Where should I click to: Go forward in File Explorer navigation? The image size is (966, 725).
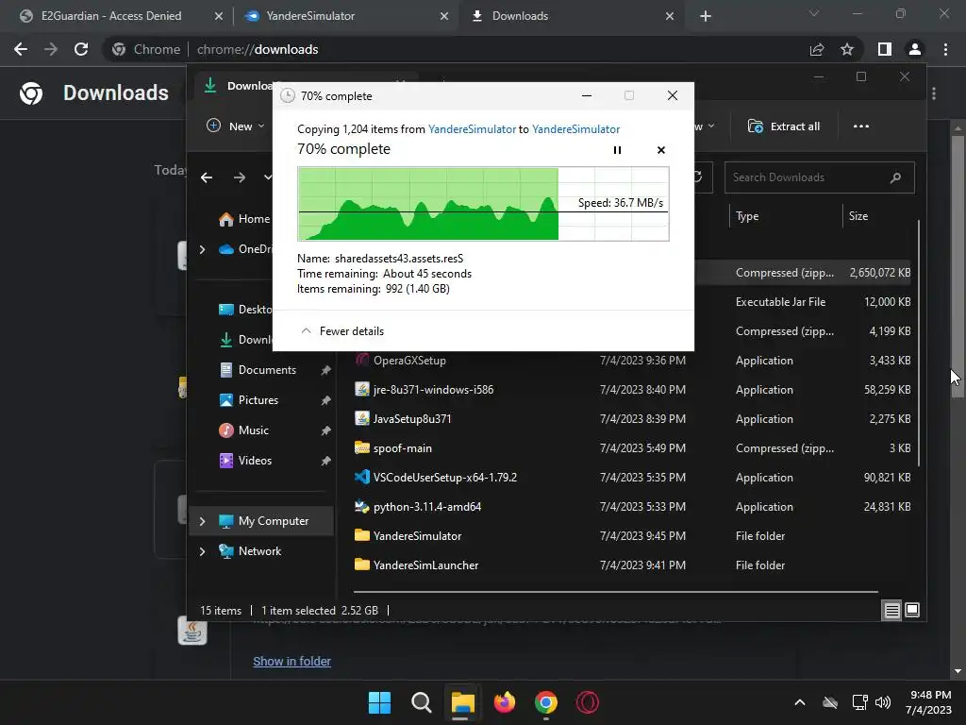[x=239, y=177]
